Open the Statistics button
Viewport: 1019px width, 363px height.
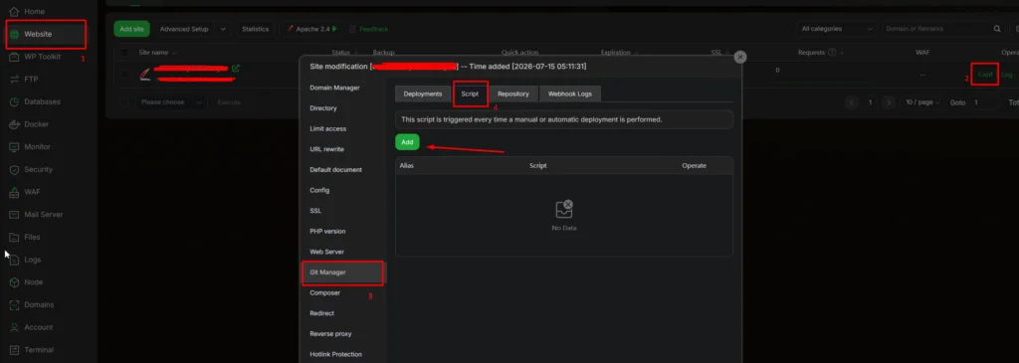tap(255, 29)
